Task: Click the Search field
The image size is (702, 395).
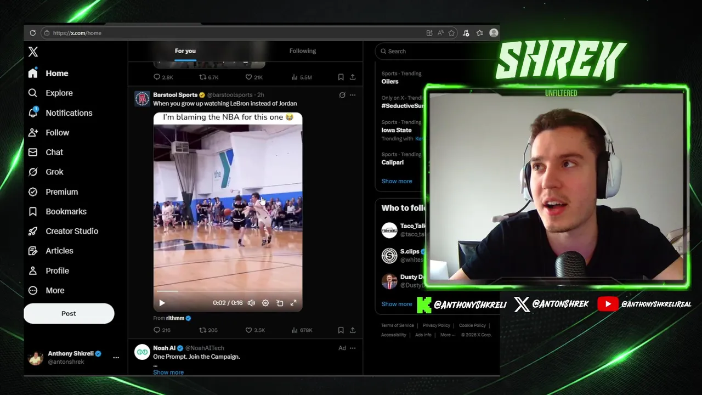Action: tap(437, 51)
